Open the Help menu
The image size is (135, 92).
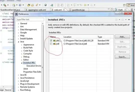pyautogui.click(x=18, y=1)
